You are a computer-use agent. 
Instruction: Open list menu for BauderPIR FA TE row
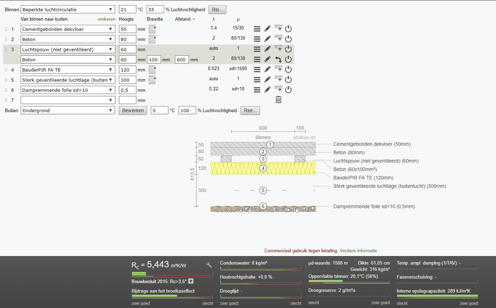click(x=257, y=69)
